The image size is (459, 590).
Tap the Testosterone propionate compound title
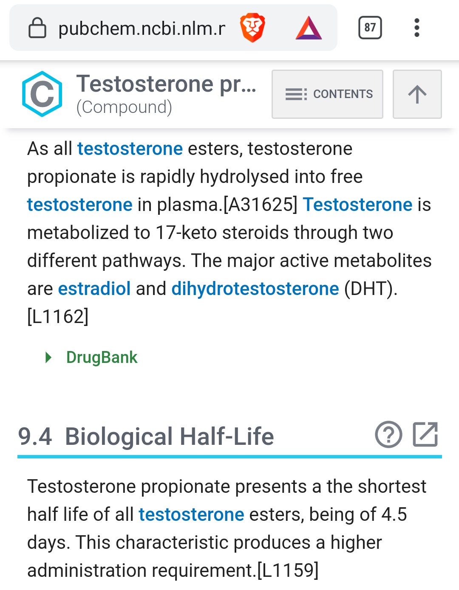(166, 84)
